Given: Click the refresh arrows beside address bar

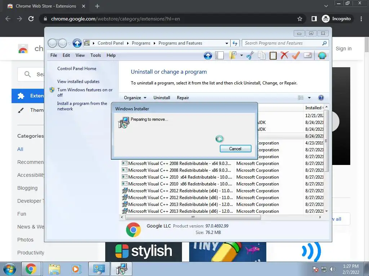Looking at the screenshot, I should pyautogui.click(x=235, y=43).
